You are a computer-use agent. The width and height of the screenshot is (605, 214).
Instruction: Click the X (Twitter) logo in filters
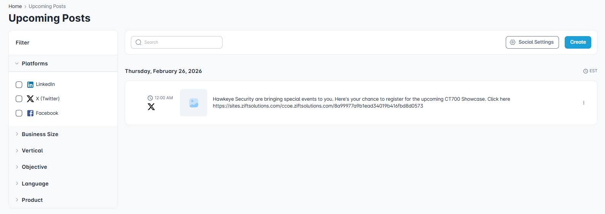pos(30,99)
